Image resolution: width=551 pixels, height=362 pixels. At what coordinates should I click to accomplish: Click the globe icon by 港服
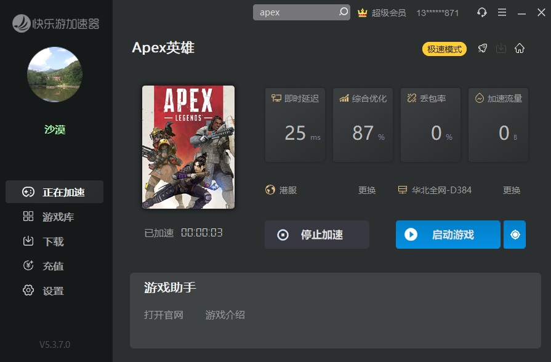(x=270, y=190)
